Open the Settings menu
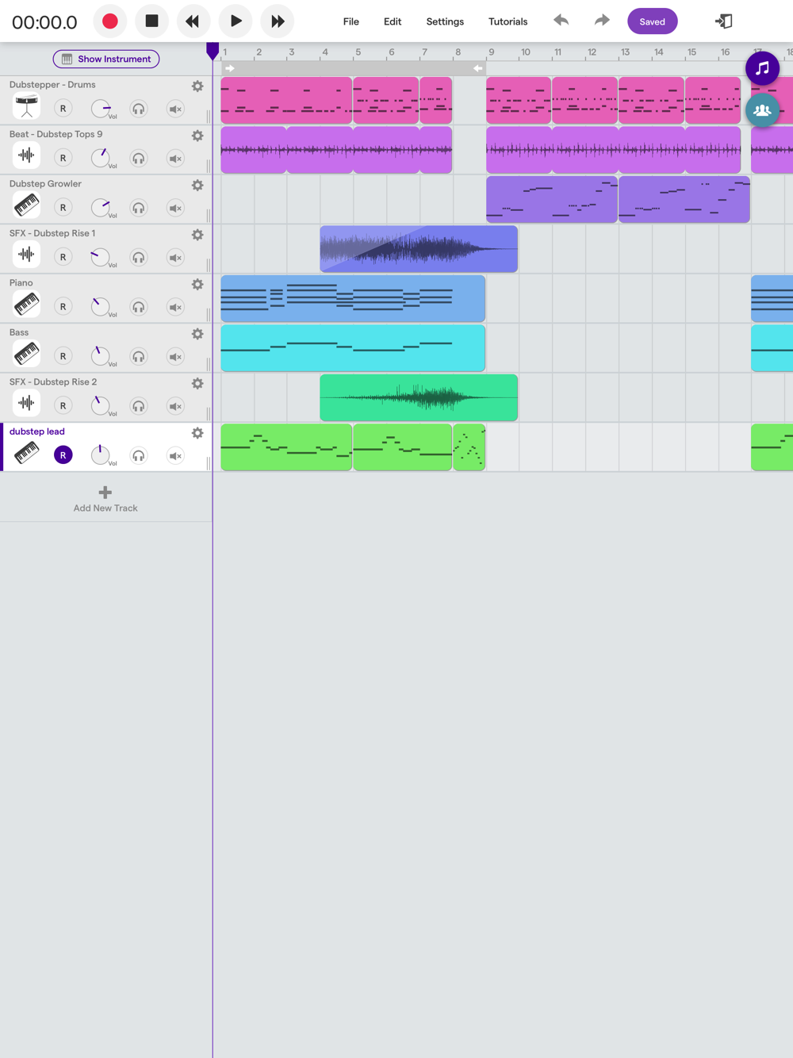Image resolution: width=793 pixels, height=1058 pixels. (445, 21)
